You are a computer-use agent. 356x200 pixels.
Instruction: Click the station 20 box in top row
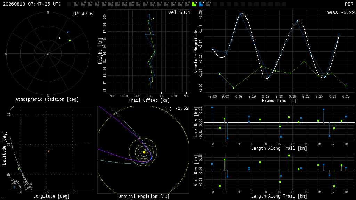tap(208, 4)
